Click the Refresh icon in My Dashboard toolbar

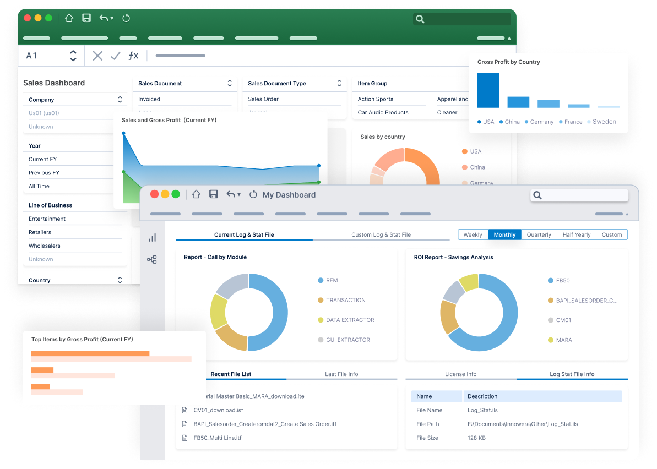tap(253, 194)
